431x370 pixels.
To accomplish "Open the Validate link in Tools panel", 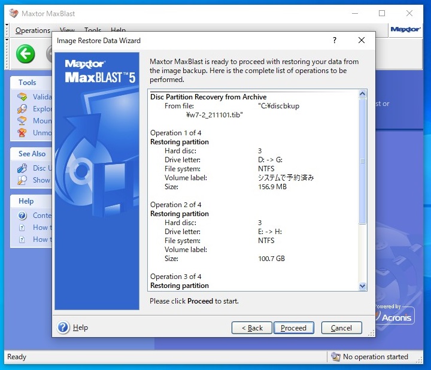I will 42,97.
